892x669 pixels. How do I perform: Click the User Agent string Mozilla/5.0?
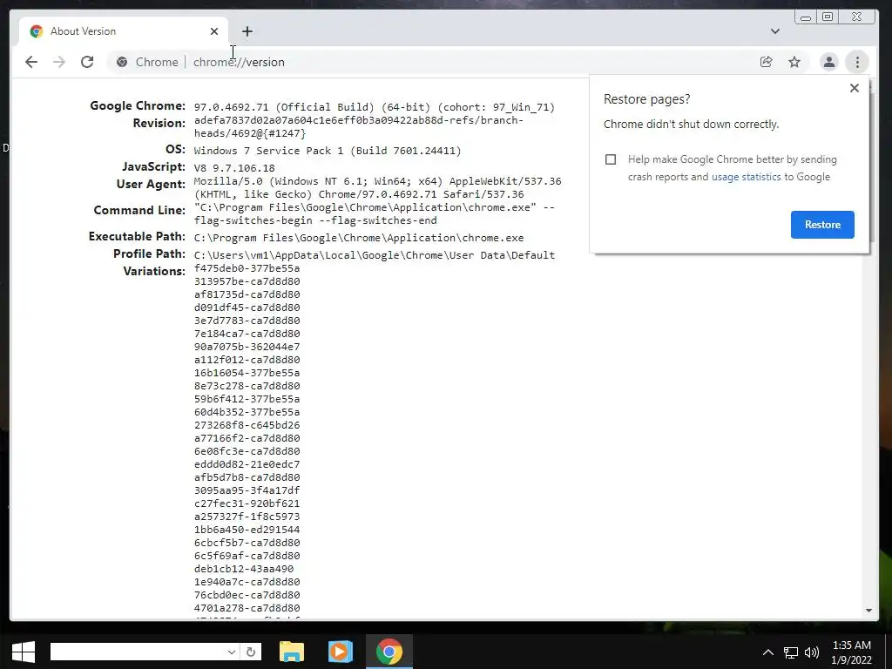tap(378, 188)
